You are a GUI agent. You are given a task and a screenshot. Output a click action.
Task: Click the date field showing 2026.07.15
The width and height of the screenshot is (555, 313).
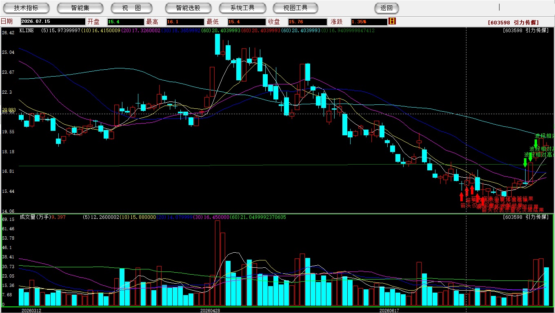pyautogui.click(x=53, y=22)
